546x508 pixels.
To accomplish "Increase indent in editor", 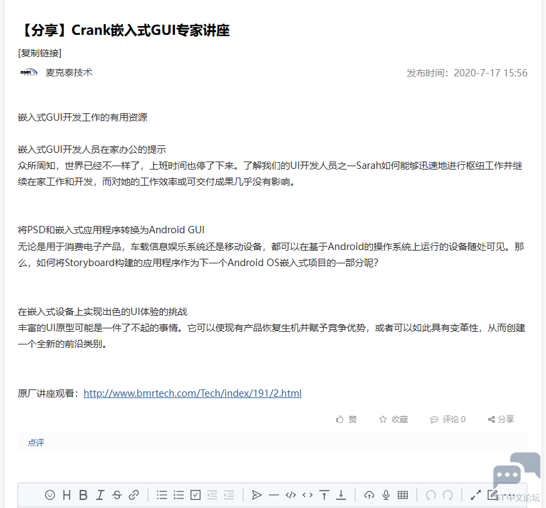I will (x=229, y=495).
